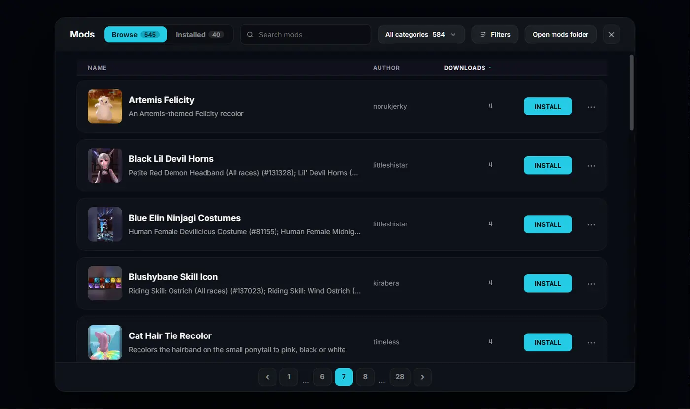Switch to the Browse tab
This screenshot has height=409, width=690.
tap(136, 35)
